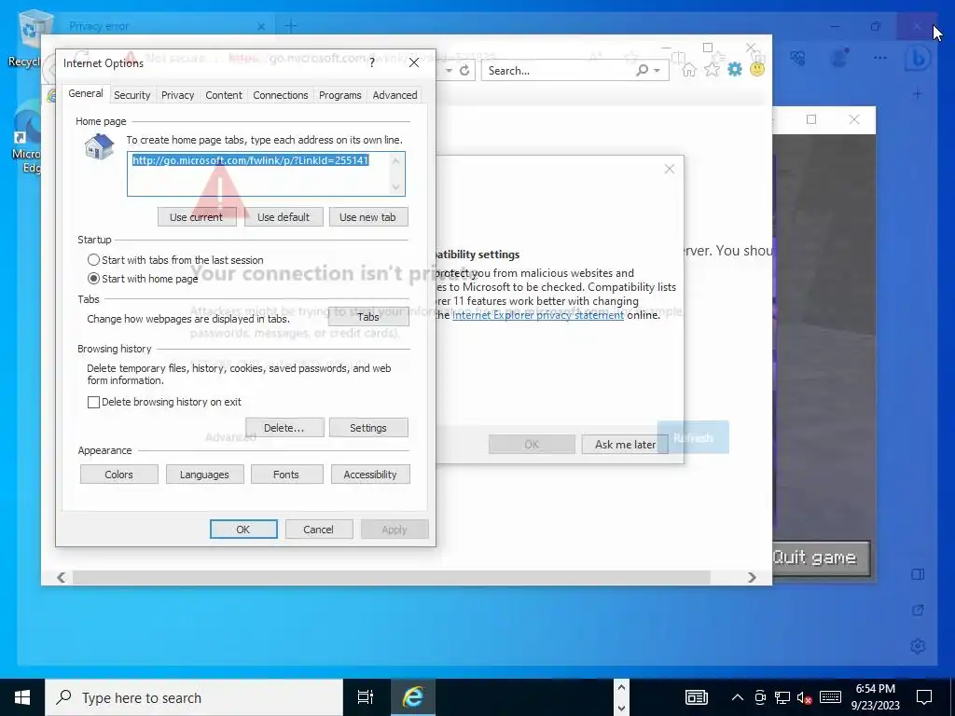Screen dimensions: 955x716
Task: Click Delete... browsing history button
Action: click(x=284, y=427)
